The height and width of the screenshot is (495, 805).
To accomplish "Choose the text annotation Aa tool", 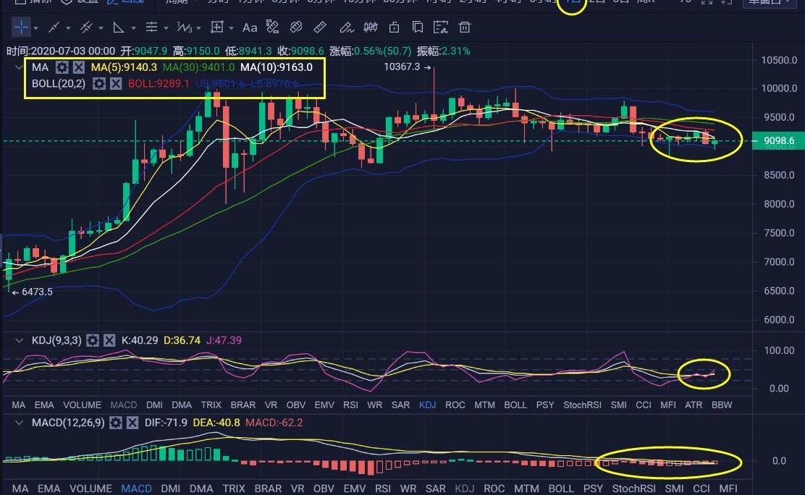I will (x=249, y=27).
